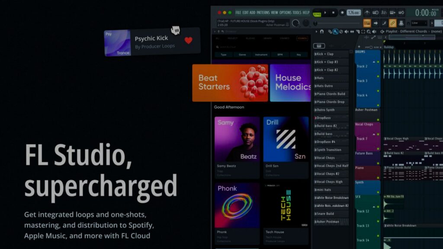Click the Zoom magnifier tool in playlist

pyautogui.click(x=369, y=32)
